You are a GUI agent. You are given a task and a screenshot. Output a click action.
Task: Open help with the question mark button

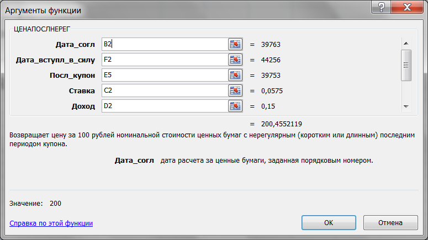pos(381,7)
